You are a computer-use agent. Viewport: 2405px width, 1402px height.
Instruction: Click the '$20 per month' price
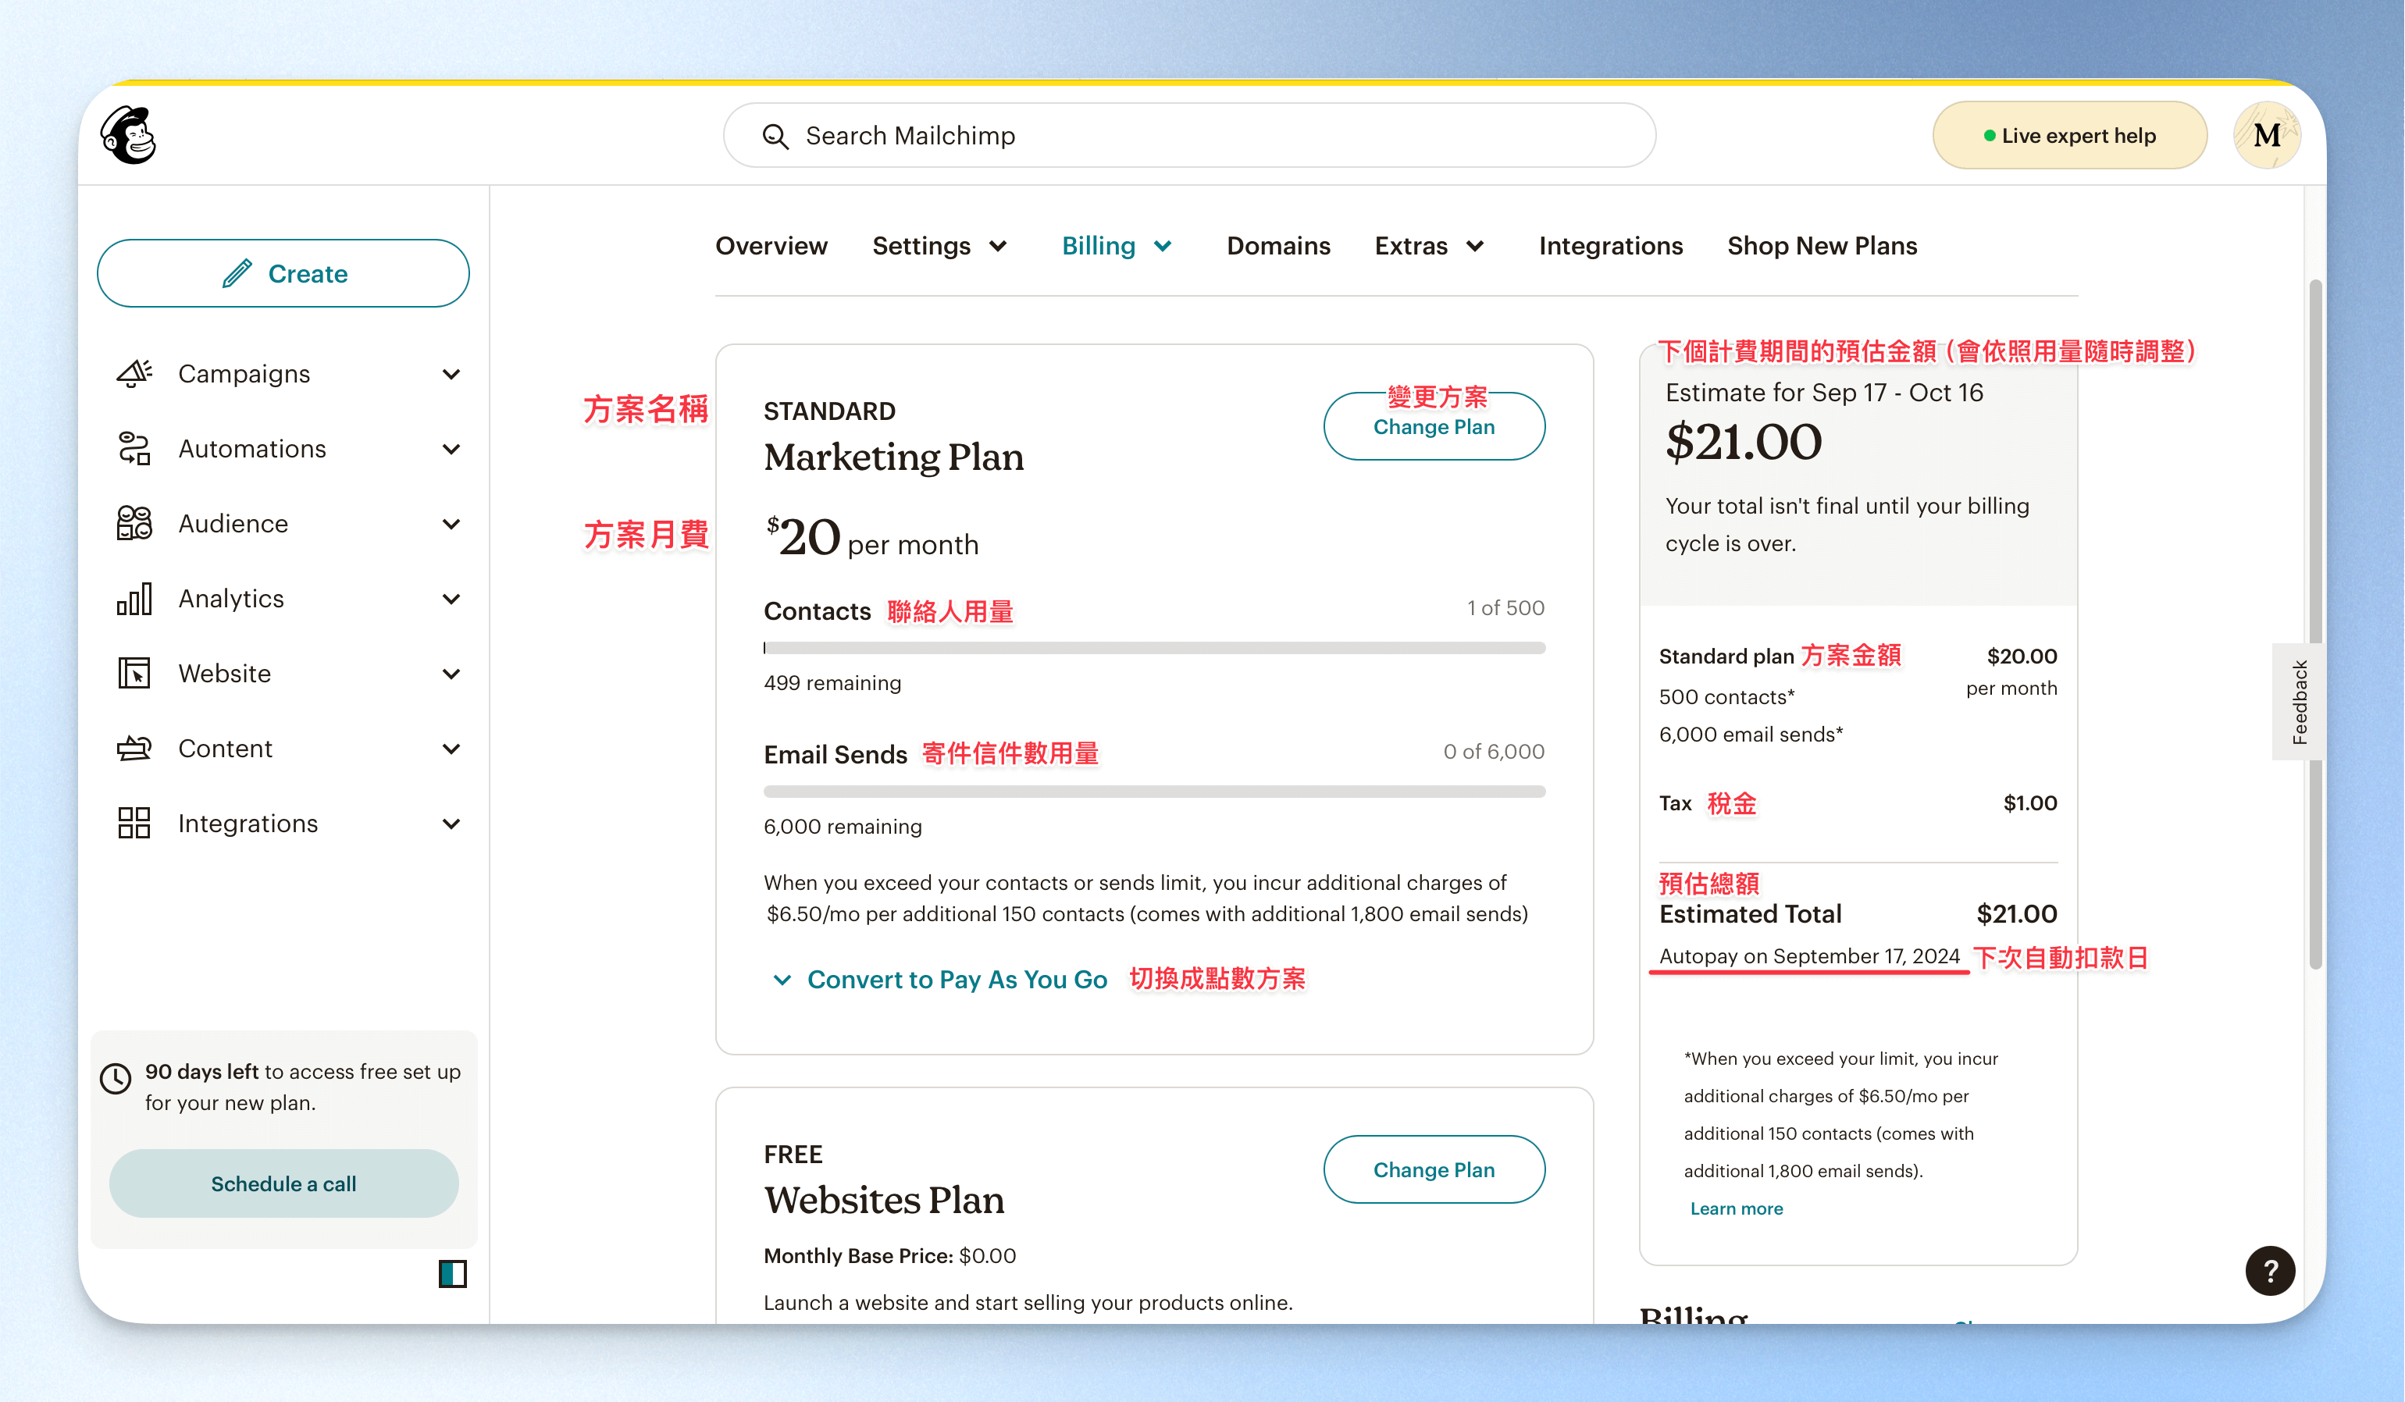871,537
